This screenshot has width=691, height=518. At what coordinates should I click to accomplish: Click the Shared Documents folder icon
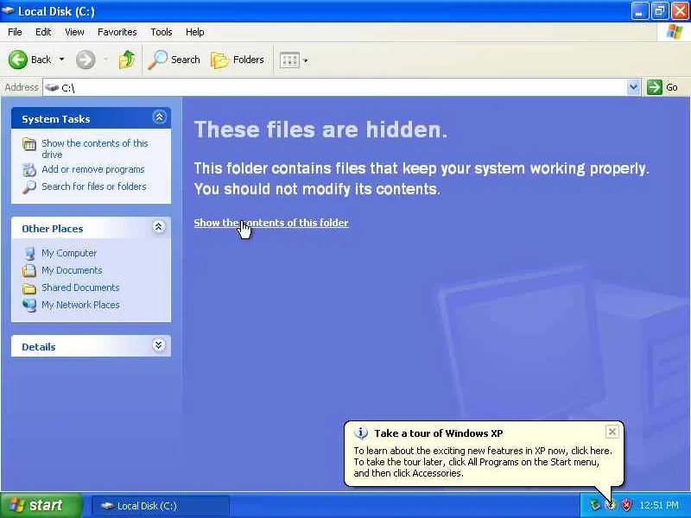point(29,288)
